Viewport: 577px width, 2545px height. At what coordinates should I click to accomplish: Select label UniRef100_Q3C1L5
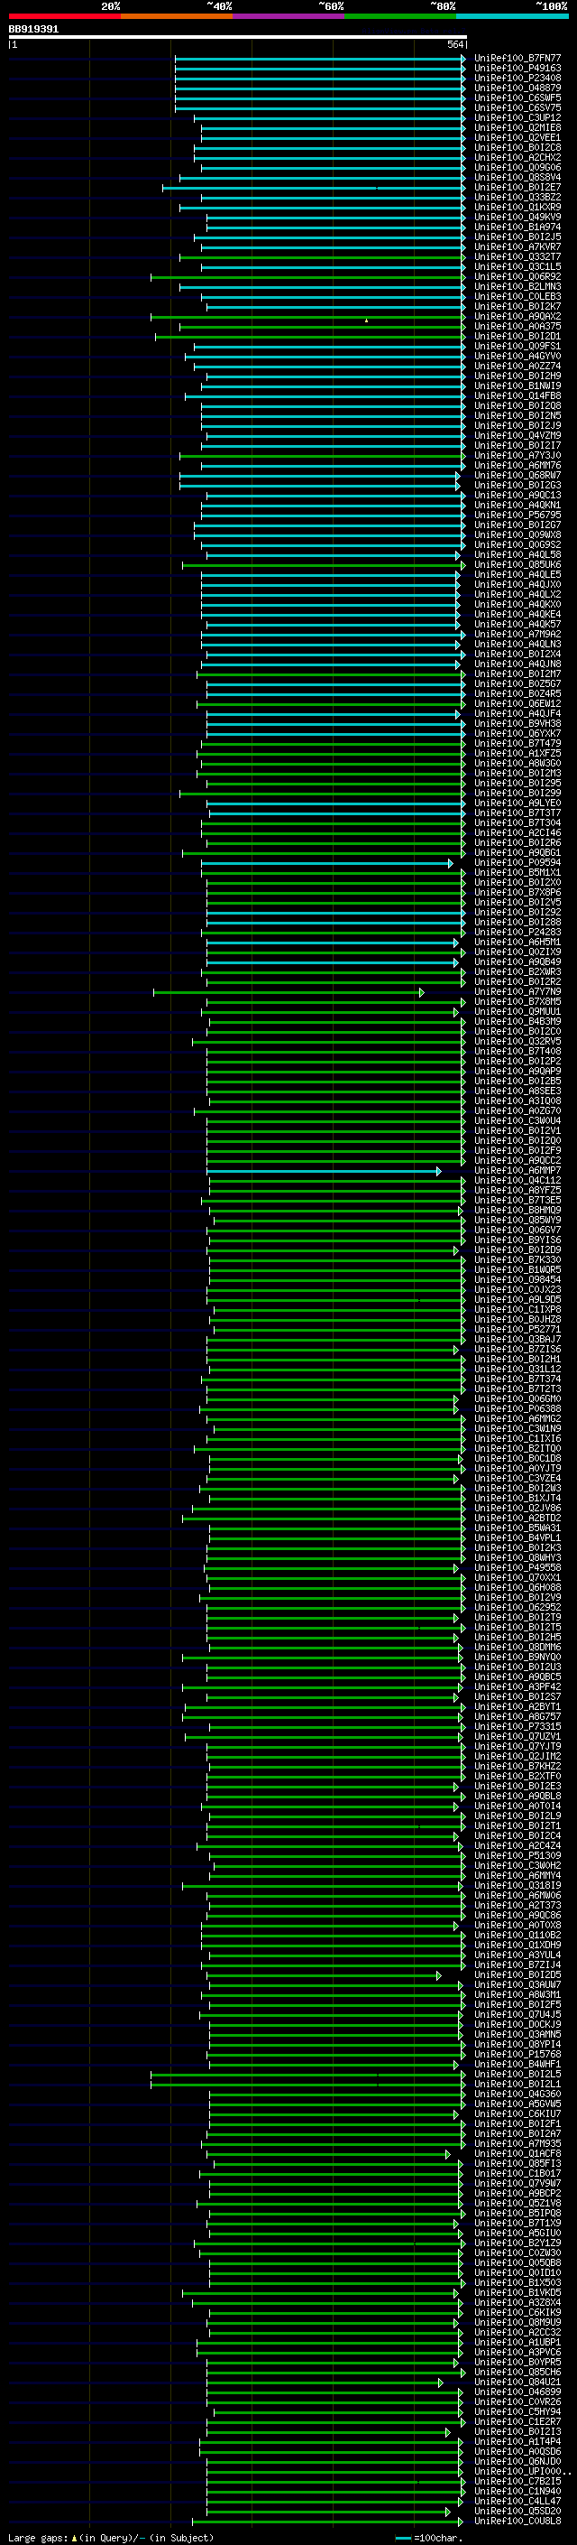(517, 266)
